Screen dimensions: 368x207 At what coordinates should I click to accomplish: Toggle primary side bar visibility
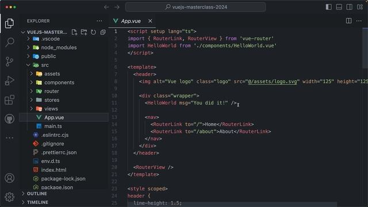coord(328,7)
